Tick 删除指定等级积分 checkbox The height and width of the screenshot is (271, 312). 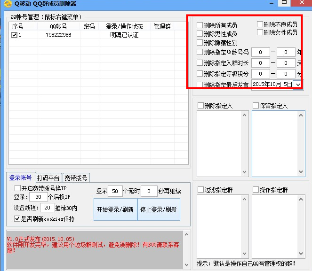tap(200, 73)
